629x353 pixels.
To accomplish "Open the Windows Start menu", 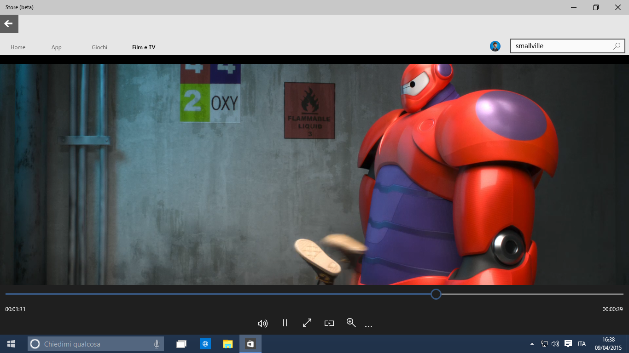I will pyautogui.click(x=11, y=344).
